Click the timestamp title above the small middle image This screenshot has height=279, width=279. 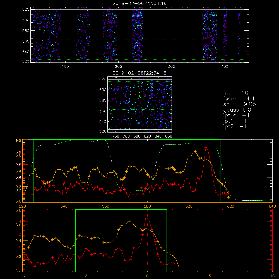(139, 73)
